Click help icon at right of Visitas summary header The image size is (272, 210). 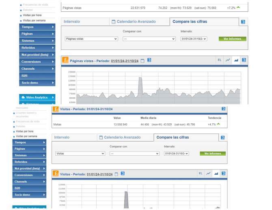(x=223, y=109)
